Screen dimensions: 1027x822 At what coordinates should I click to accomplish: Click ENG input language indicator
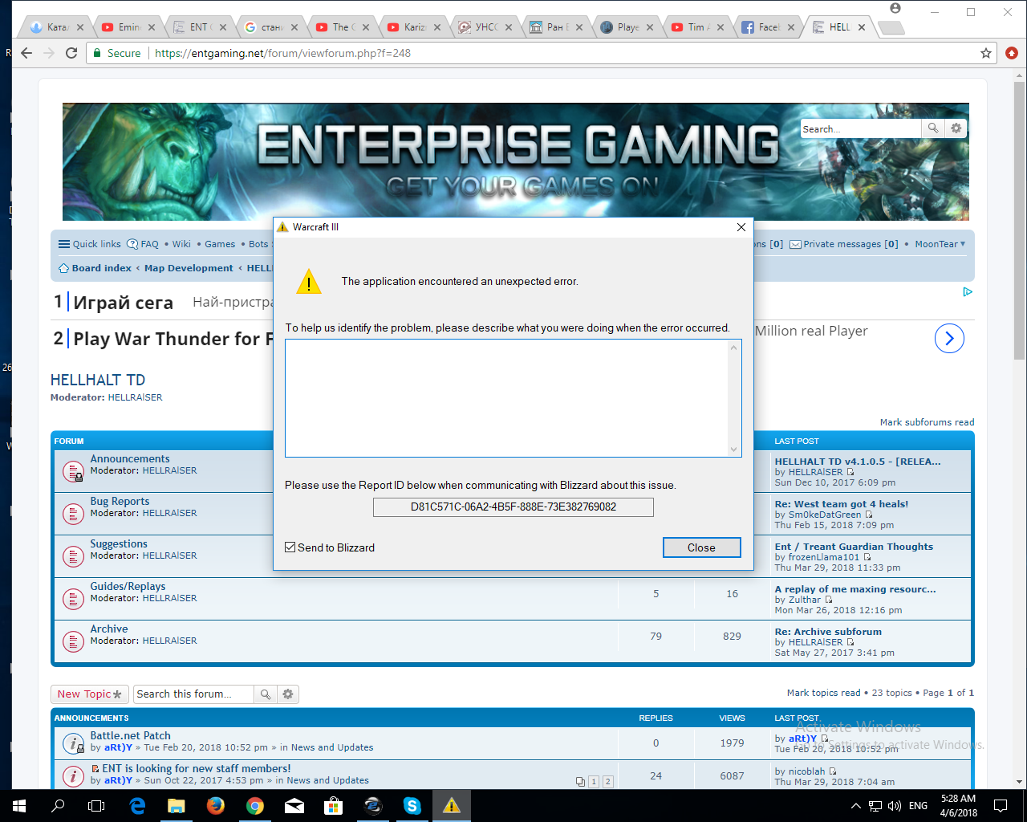click(919, 806)
